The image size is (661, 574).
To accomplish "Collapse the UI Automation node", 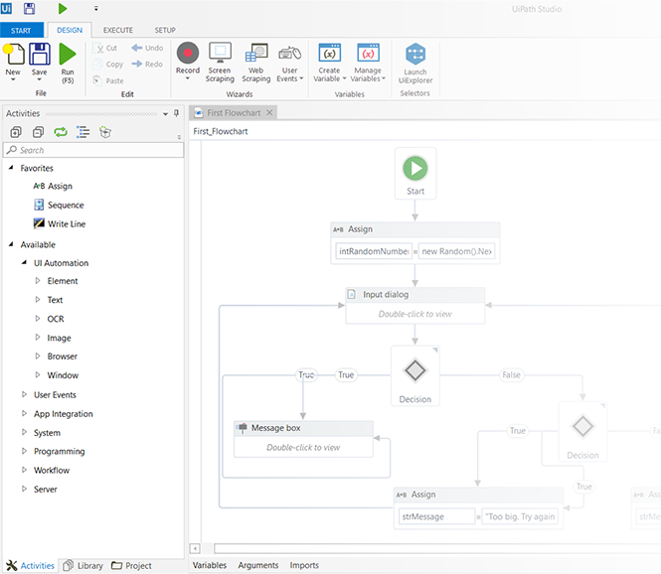I will (24, 262).
